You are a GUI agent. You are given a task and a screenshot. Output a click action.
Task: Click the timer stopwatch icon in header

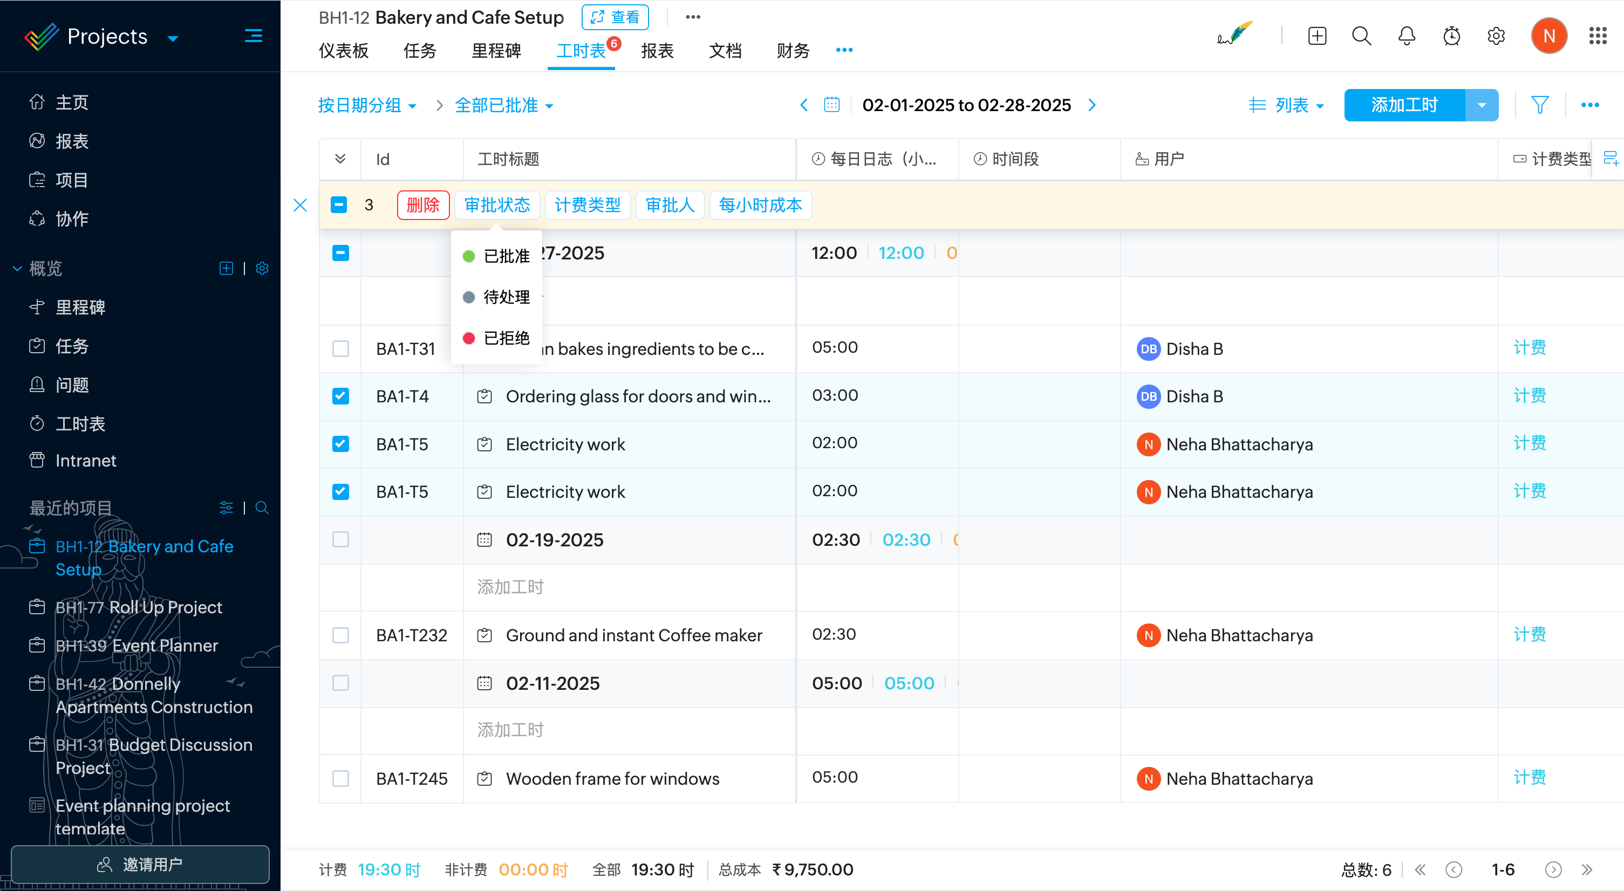[1451, 36]
